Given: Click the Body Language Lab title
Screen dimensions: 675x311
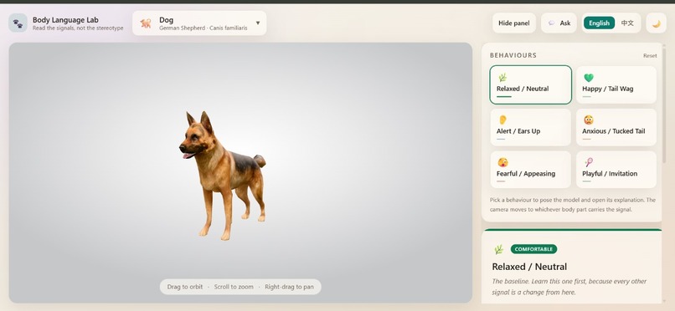Looking at the screenshot, I should [65, 20].
